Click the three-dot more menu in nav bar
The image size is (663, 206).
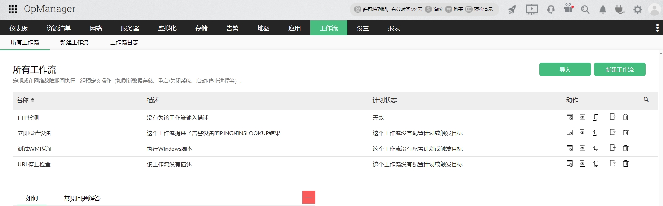657,28
